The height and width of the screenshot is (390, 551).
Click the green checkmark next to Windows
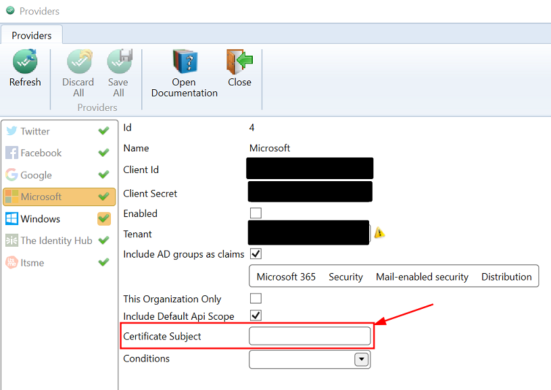[103, 218]
